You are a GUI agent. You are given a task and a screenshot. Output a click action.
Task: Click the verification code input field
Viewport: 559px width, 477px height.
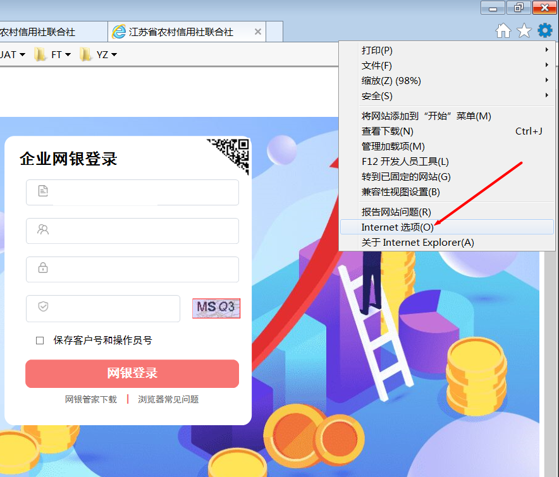coord(103,308)
